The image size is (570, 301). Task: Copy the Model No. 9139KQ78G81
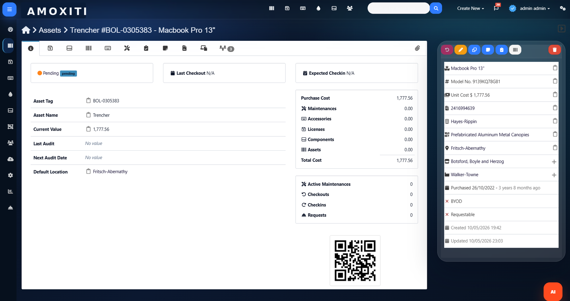pos(555,81)
